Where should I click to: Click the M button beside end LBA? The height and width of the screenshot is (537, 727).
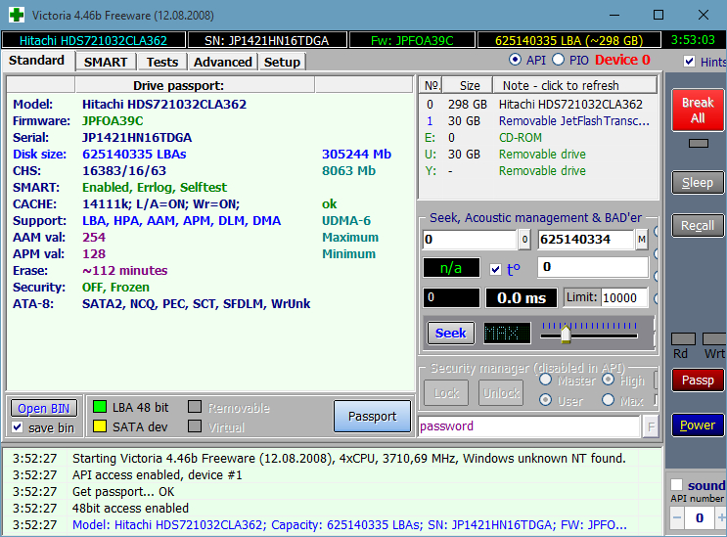pos(642,240)
